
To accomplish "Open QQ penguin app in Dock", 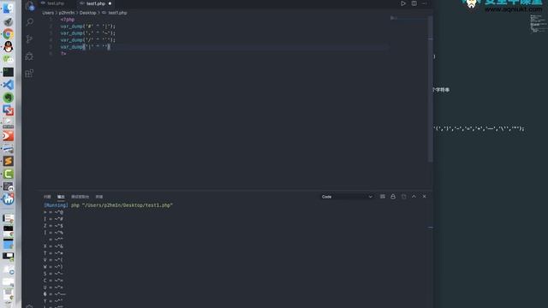I will [8, 46].
